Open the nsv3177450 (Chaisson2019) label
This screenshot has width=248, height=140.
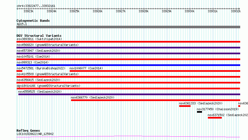(x=218, y=109)
